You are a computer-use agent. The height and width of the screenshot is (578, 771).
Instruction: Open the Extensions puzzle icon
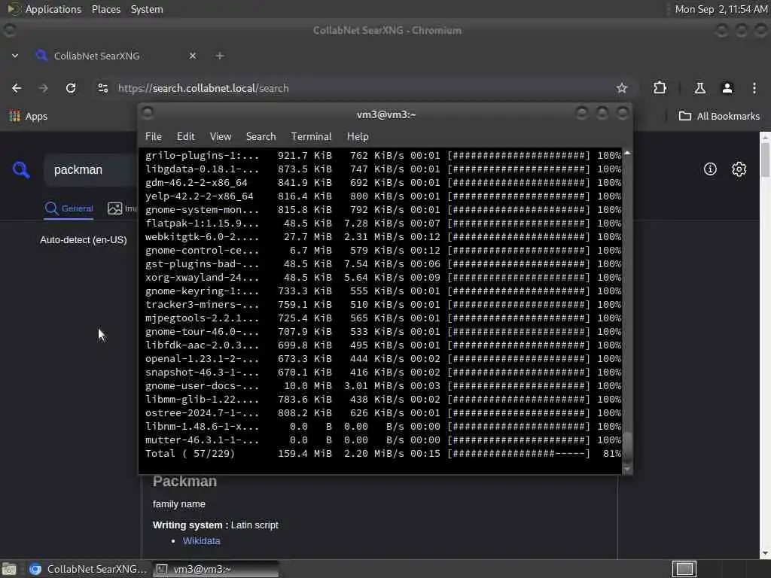tap(660, 88)
